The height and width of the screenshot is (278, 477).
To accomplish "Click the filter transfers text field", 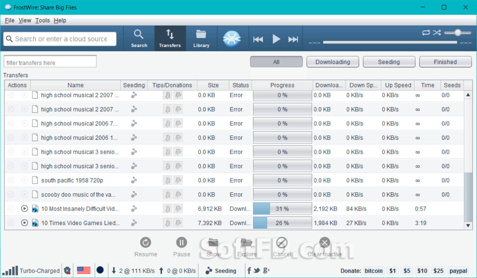I will point(50,61).
